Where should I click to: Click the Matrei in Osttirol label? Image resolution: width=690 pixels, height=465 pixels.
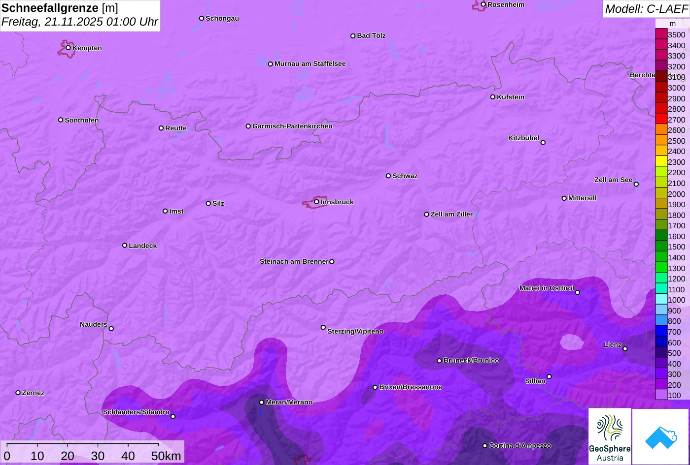tap(547, 288)
